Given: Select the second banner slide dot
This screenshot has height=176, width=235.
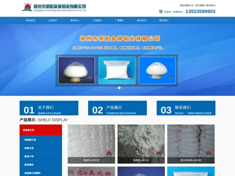Looking at the screenshot, I should click(x=119, y=88).
